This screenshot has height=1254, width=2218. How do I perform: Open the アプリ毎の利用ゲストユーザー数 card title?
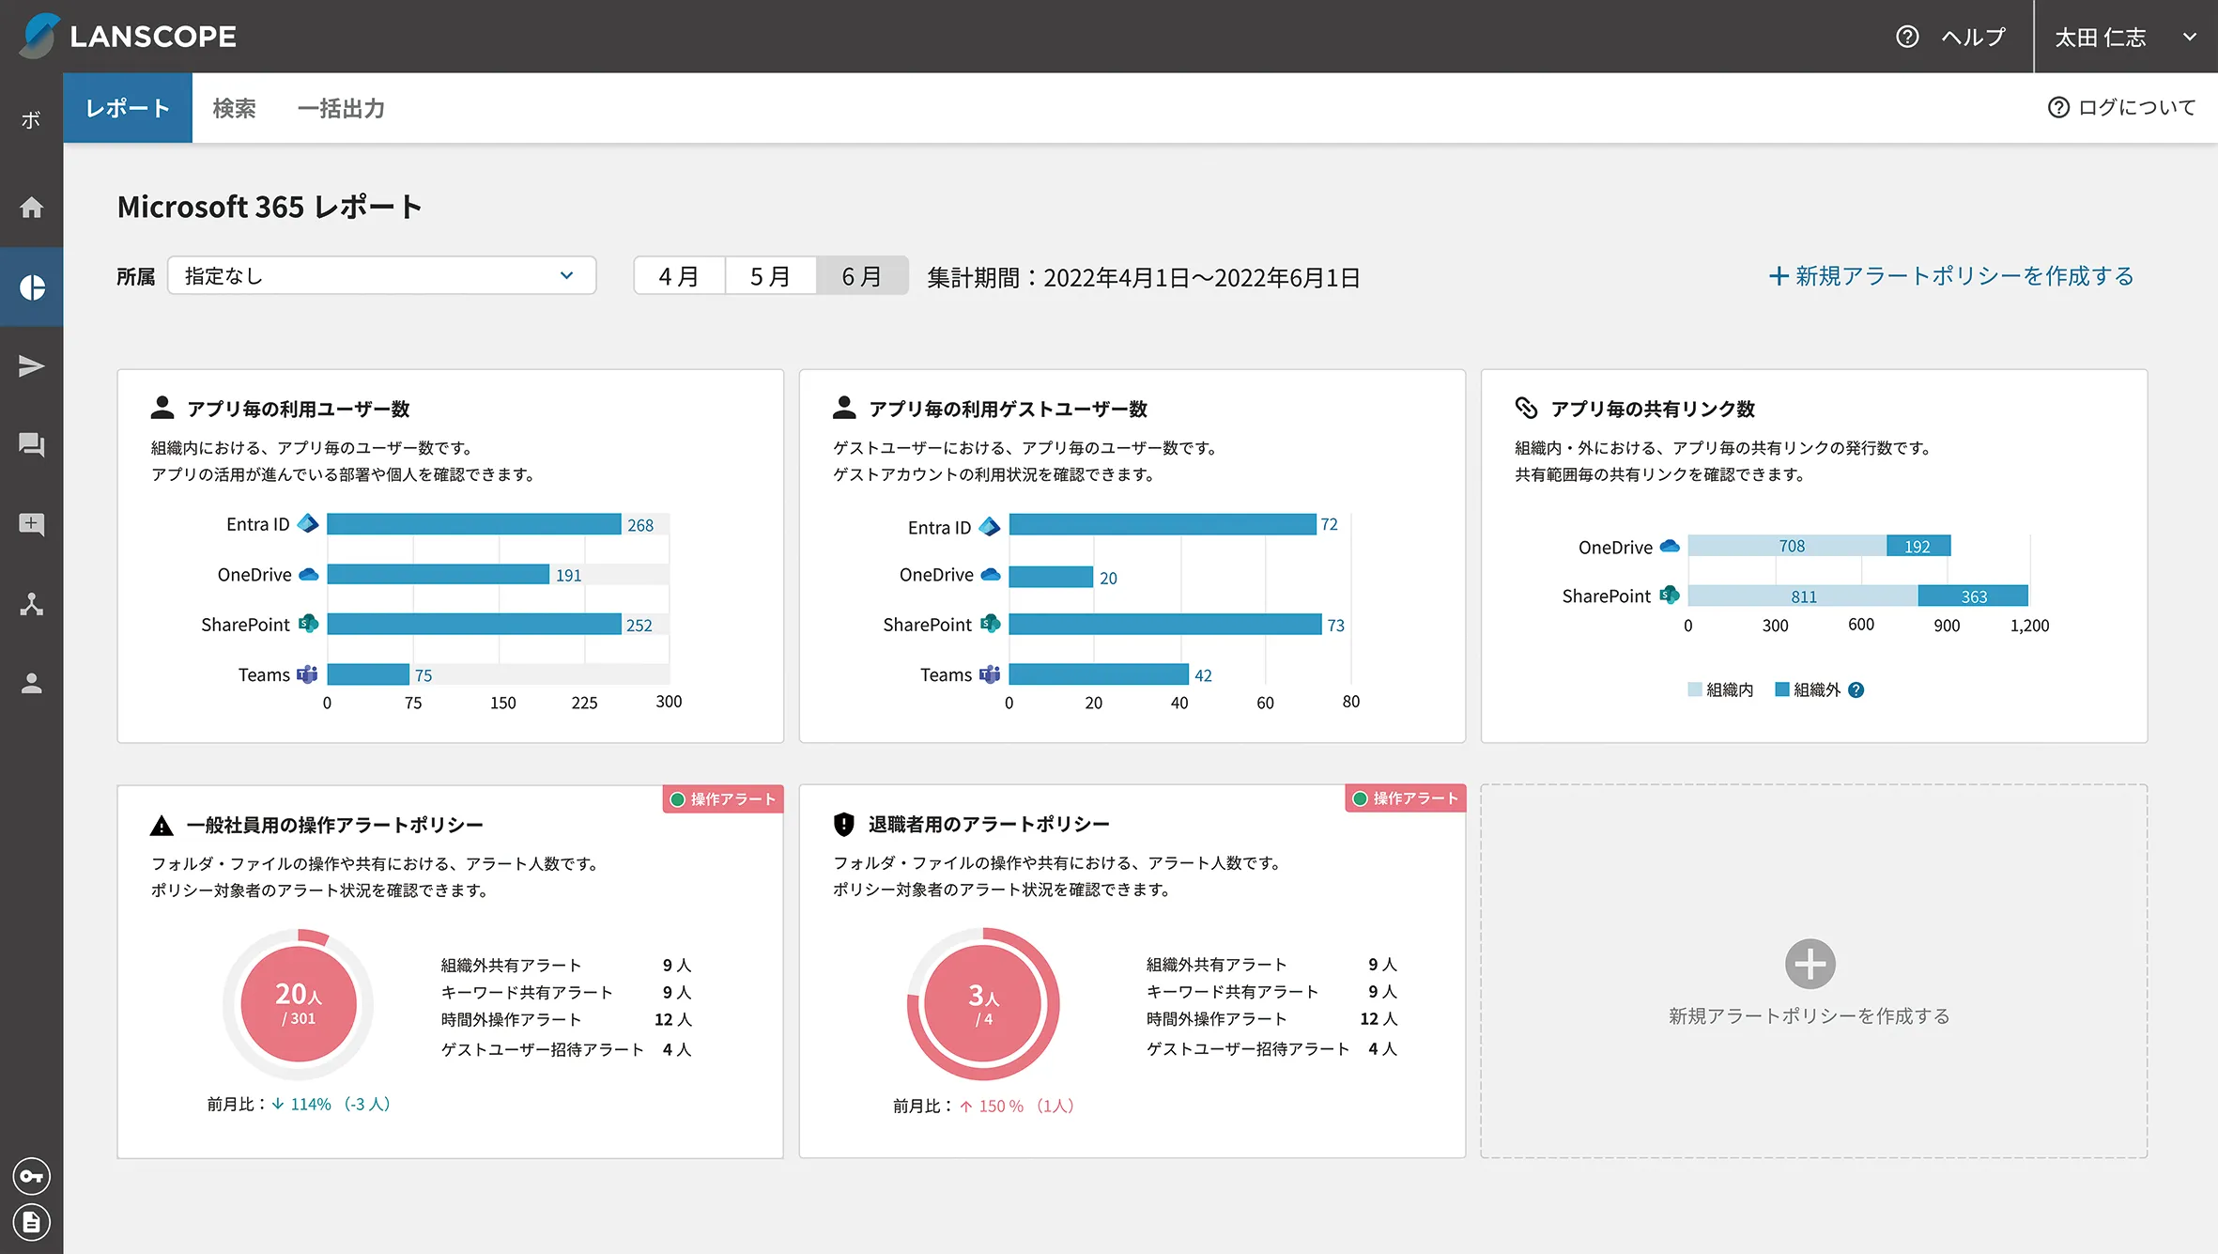[x=1008, y=410]
